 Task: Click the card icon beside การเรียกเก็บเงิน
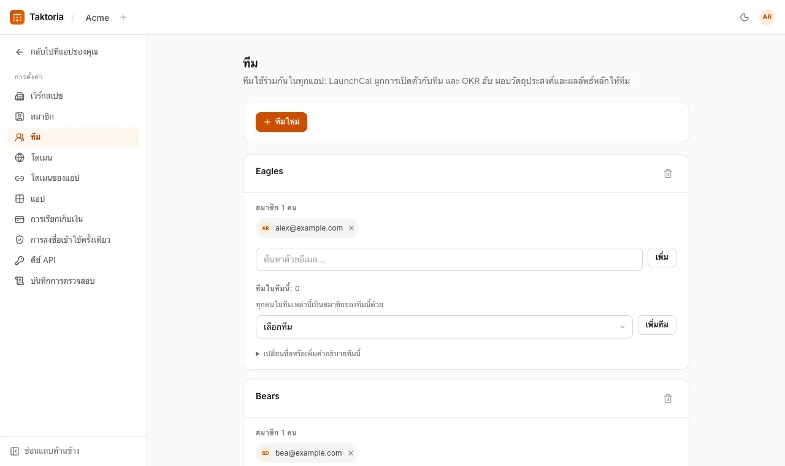pos(20,219)
